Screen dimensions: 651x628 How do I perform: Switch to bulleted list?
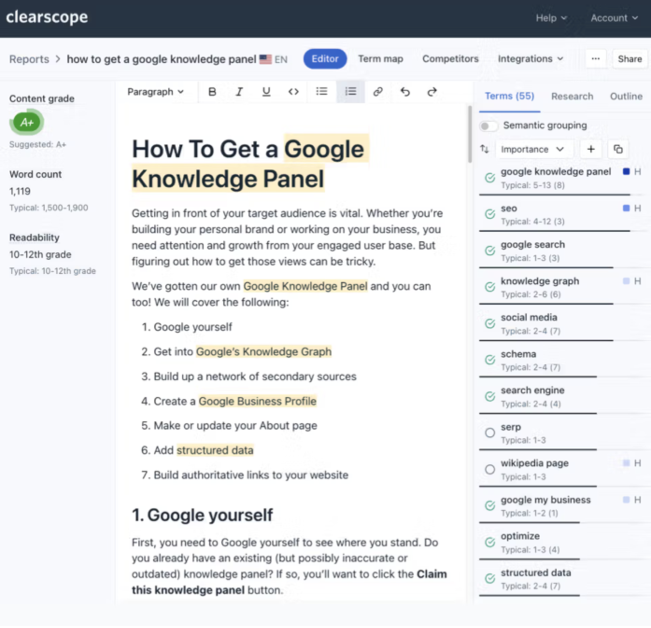point(322,91)
